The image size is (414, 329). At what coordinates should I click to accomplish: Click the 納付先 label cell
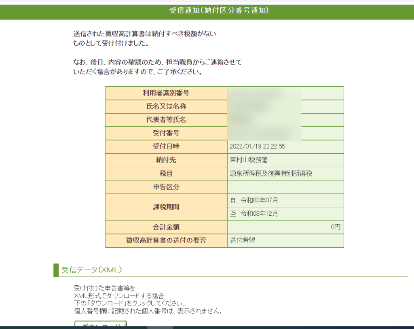(166, 160)
